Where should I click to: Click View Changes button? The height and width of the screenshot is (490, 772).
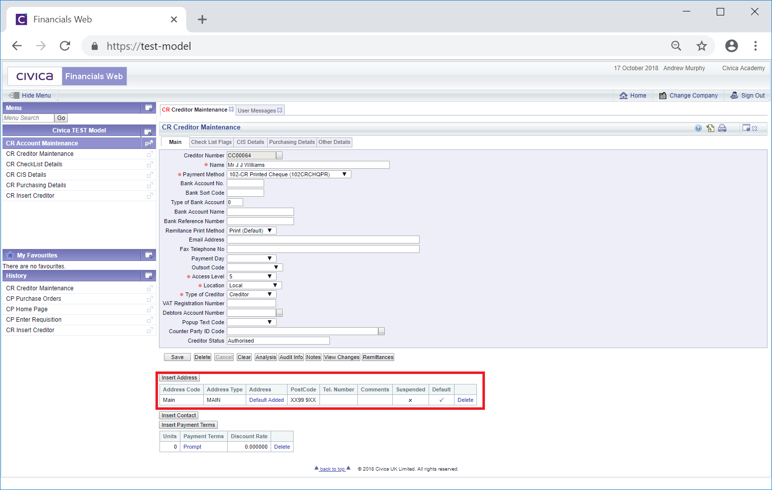[x=341, y=358]
